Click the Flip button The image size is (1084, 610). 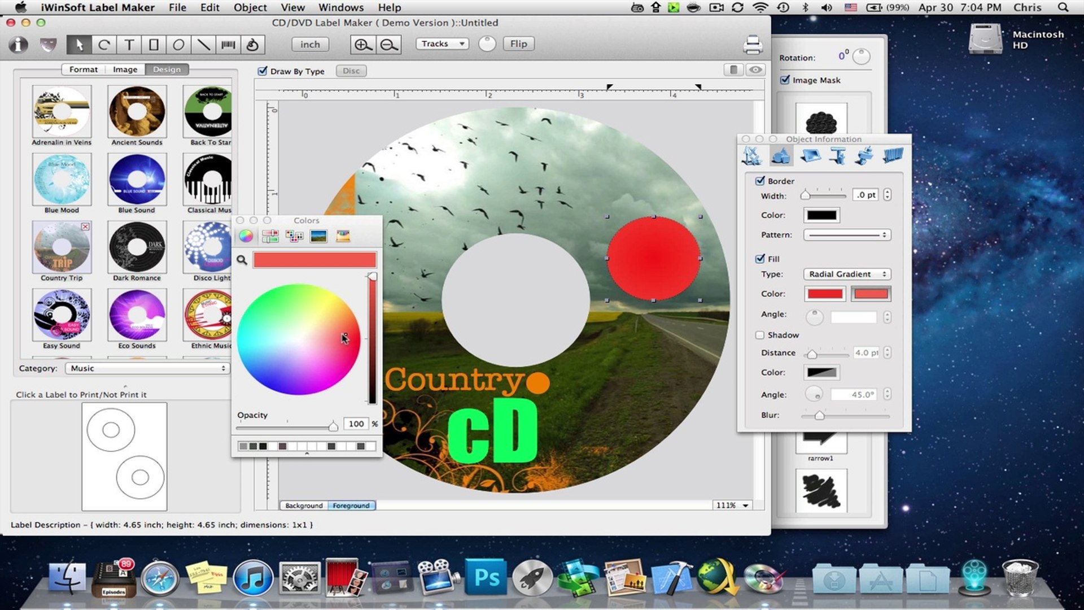click(x=518, y=44)
